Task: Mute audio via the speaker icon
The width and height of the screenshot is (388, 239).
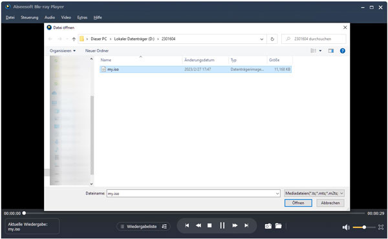Action: click(x=346, y=227)
